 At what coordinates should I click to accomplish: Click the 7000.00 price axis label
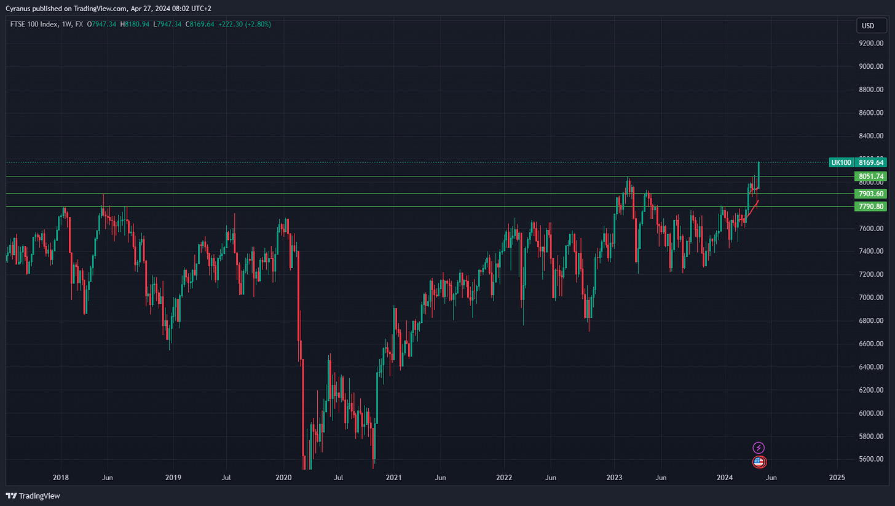[x=871, y=298]
